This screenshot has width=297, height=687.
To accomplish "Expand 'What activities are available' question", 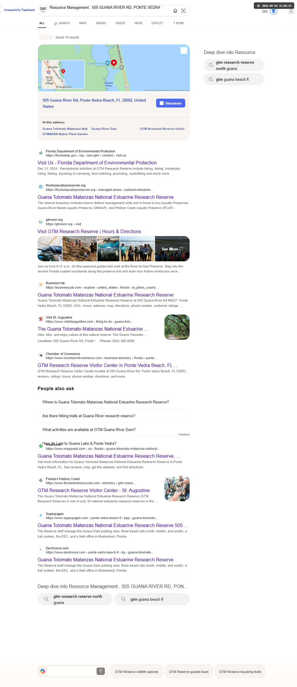I will 114,430.
